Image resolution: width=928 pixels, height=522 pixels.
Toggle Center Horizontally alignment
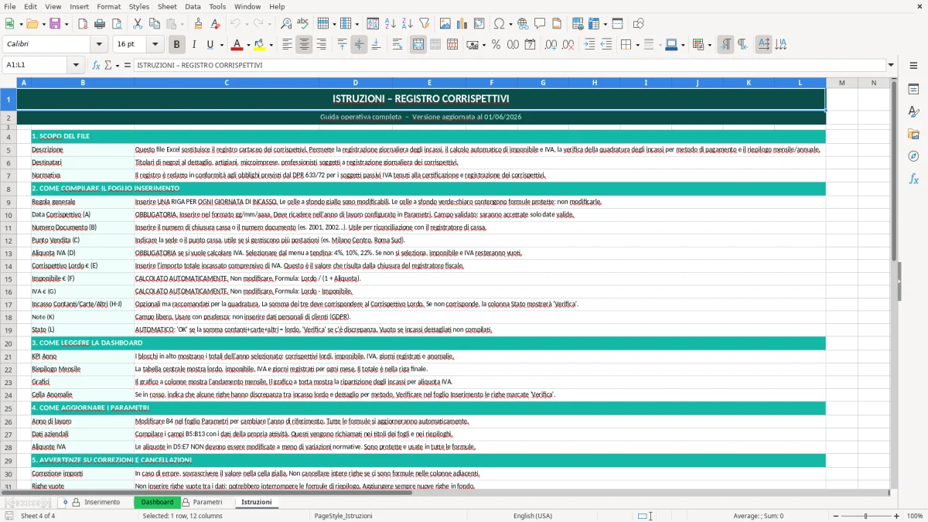click(x=304, y=45)
